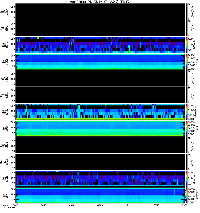Click the 1.0000 value on tha scm1 color scale
Image resolution: width=200 pixels, height=213 pixels.
tap(191, 55)
